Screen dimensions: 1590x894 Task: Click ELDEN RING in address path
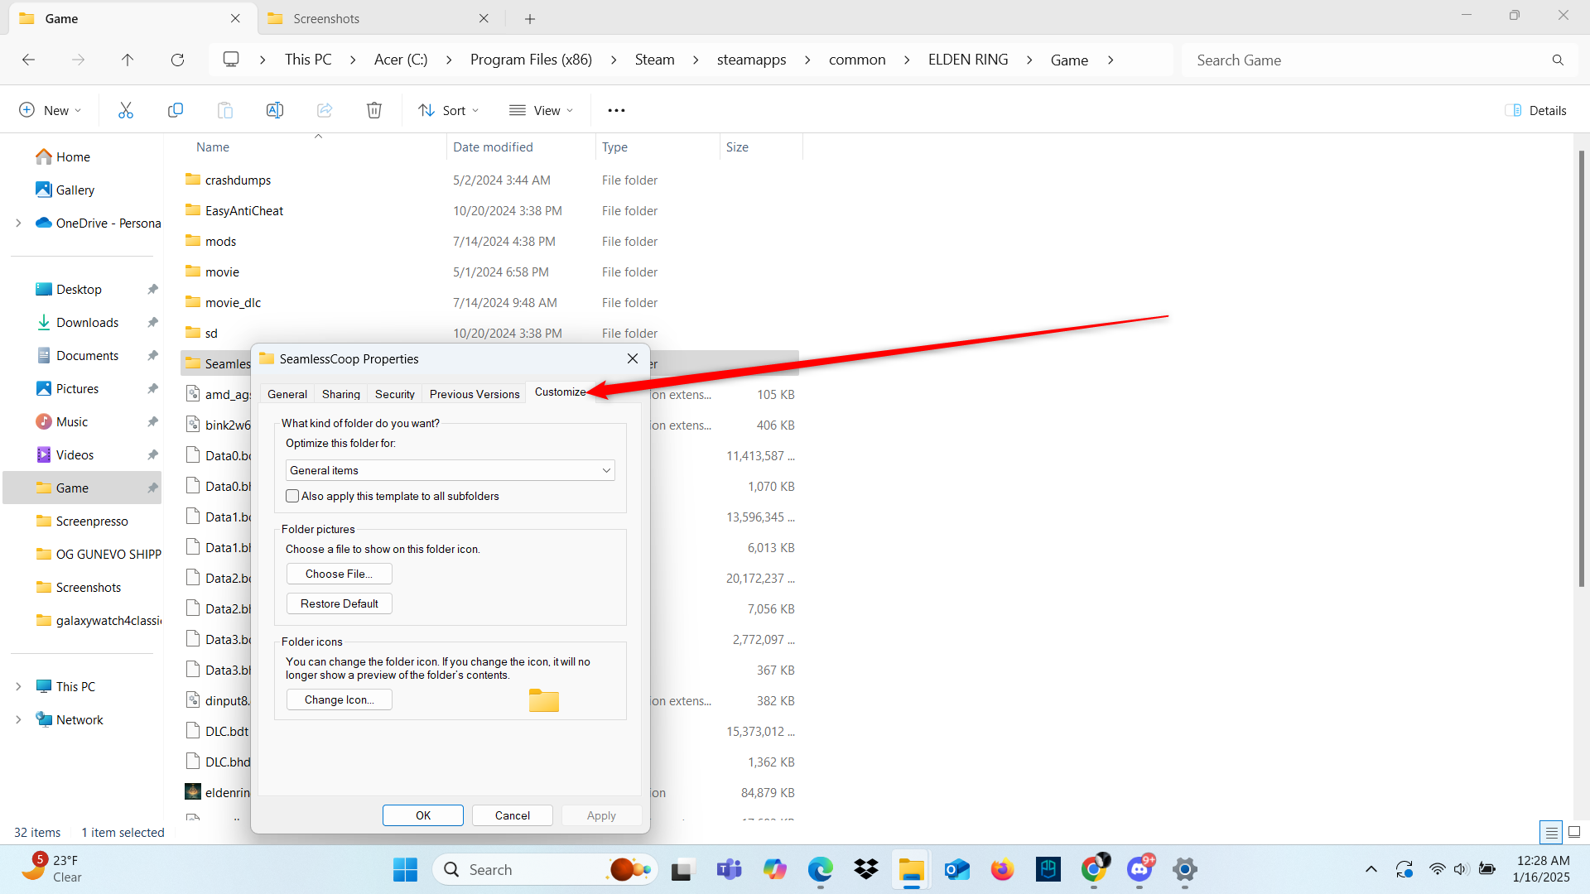pos(968,60)
